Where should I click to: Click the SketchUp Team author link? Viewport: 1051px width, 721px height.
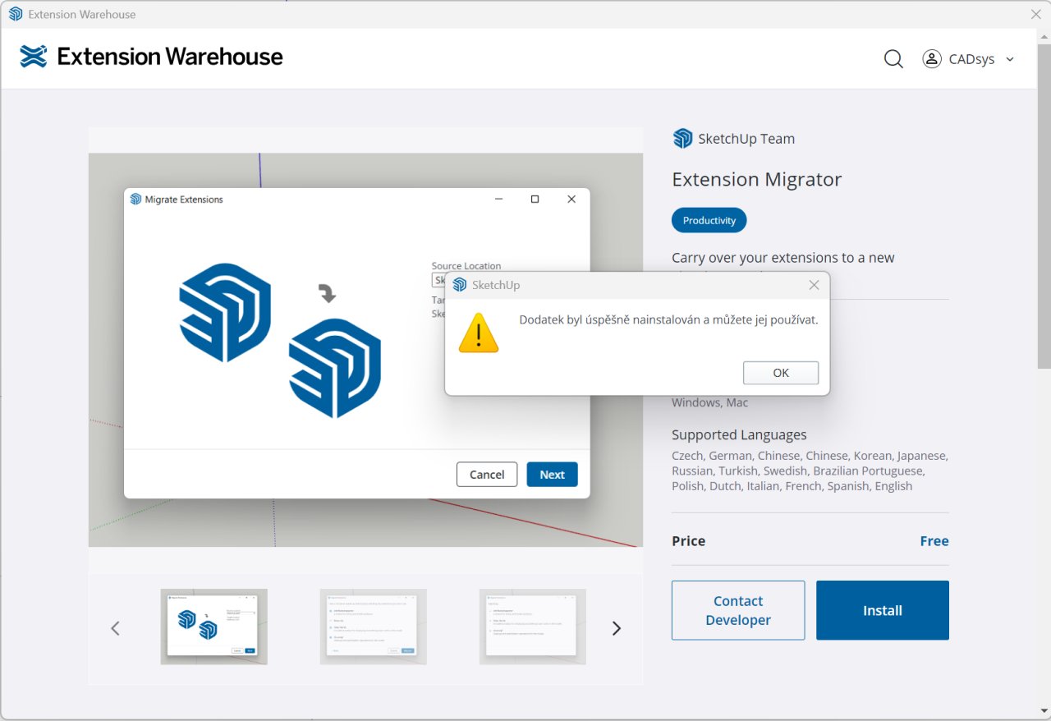pos(746,139)
